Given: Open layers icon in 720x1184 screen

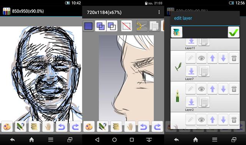Looking at the screenshot, I should [116, 127].
